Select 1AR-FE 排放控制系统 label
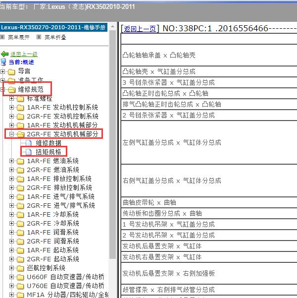 click(59, 179)
